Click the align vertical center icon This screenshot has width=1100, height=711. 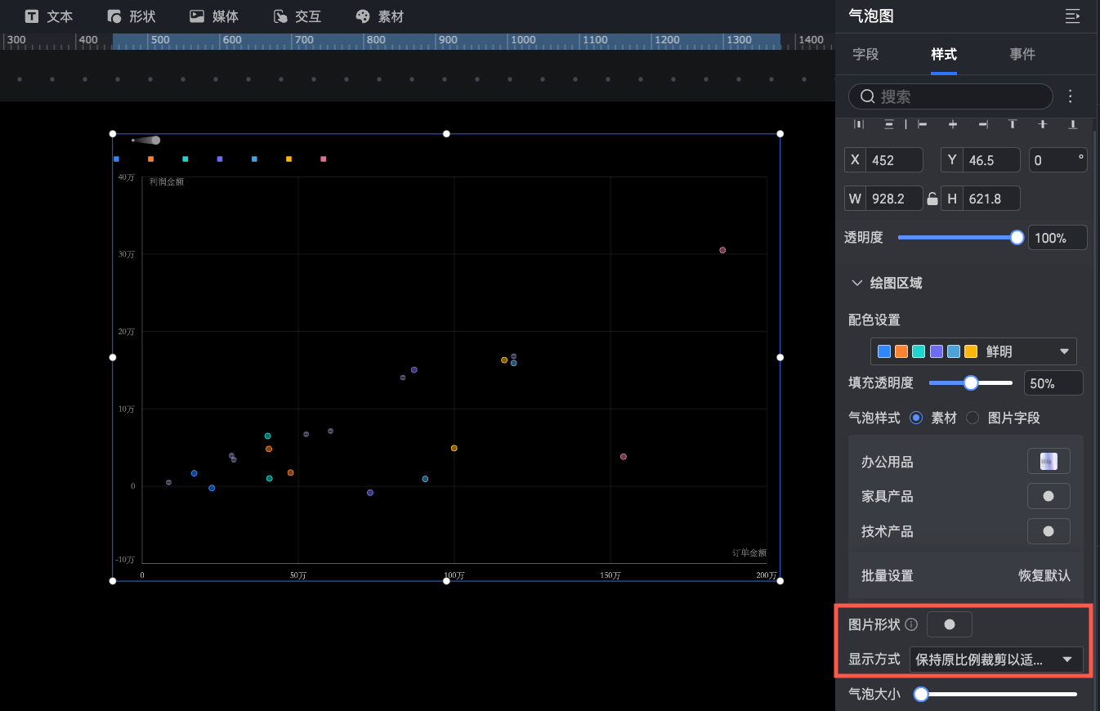click(x=1043, y=124)
